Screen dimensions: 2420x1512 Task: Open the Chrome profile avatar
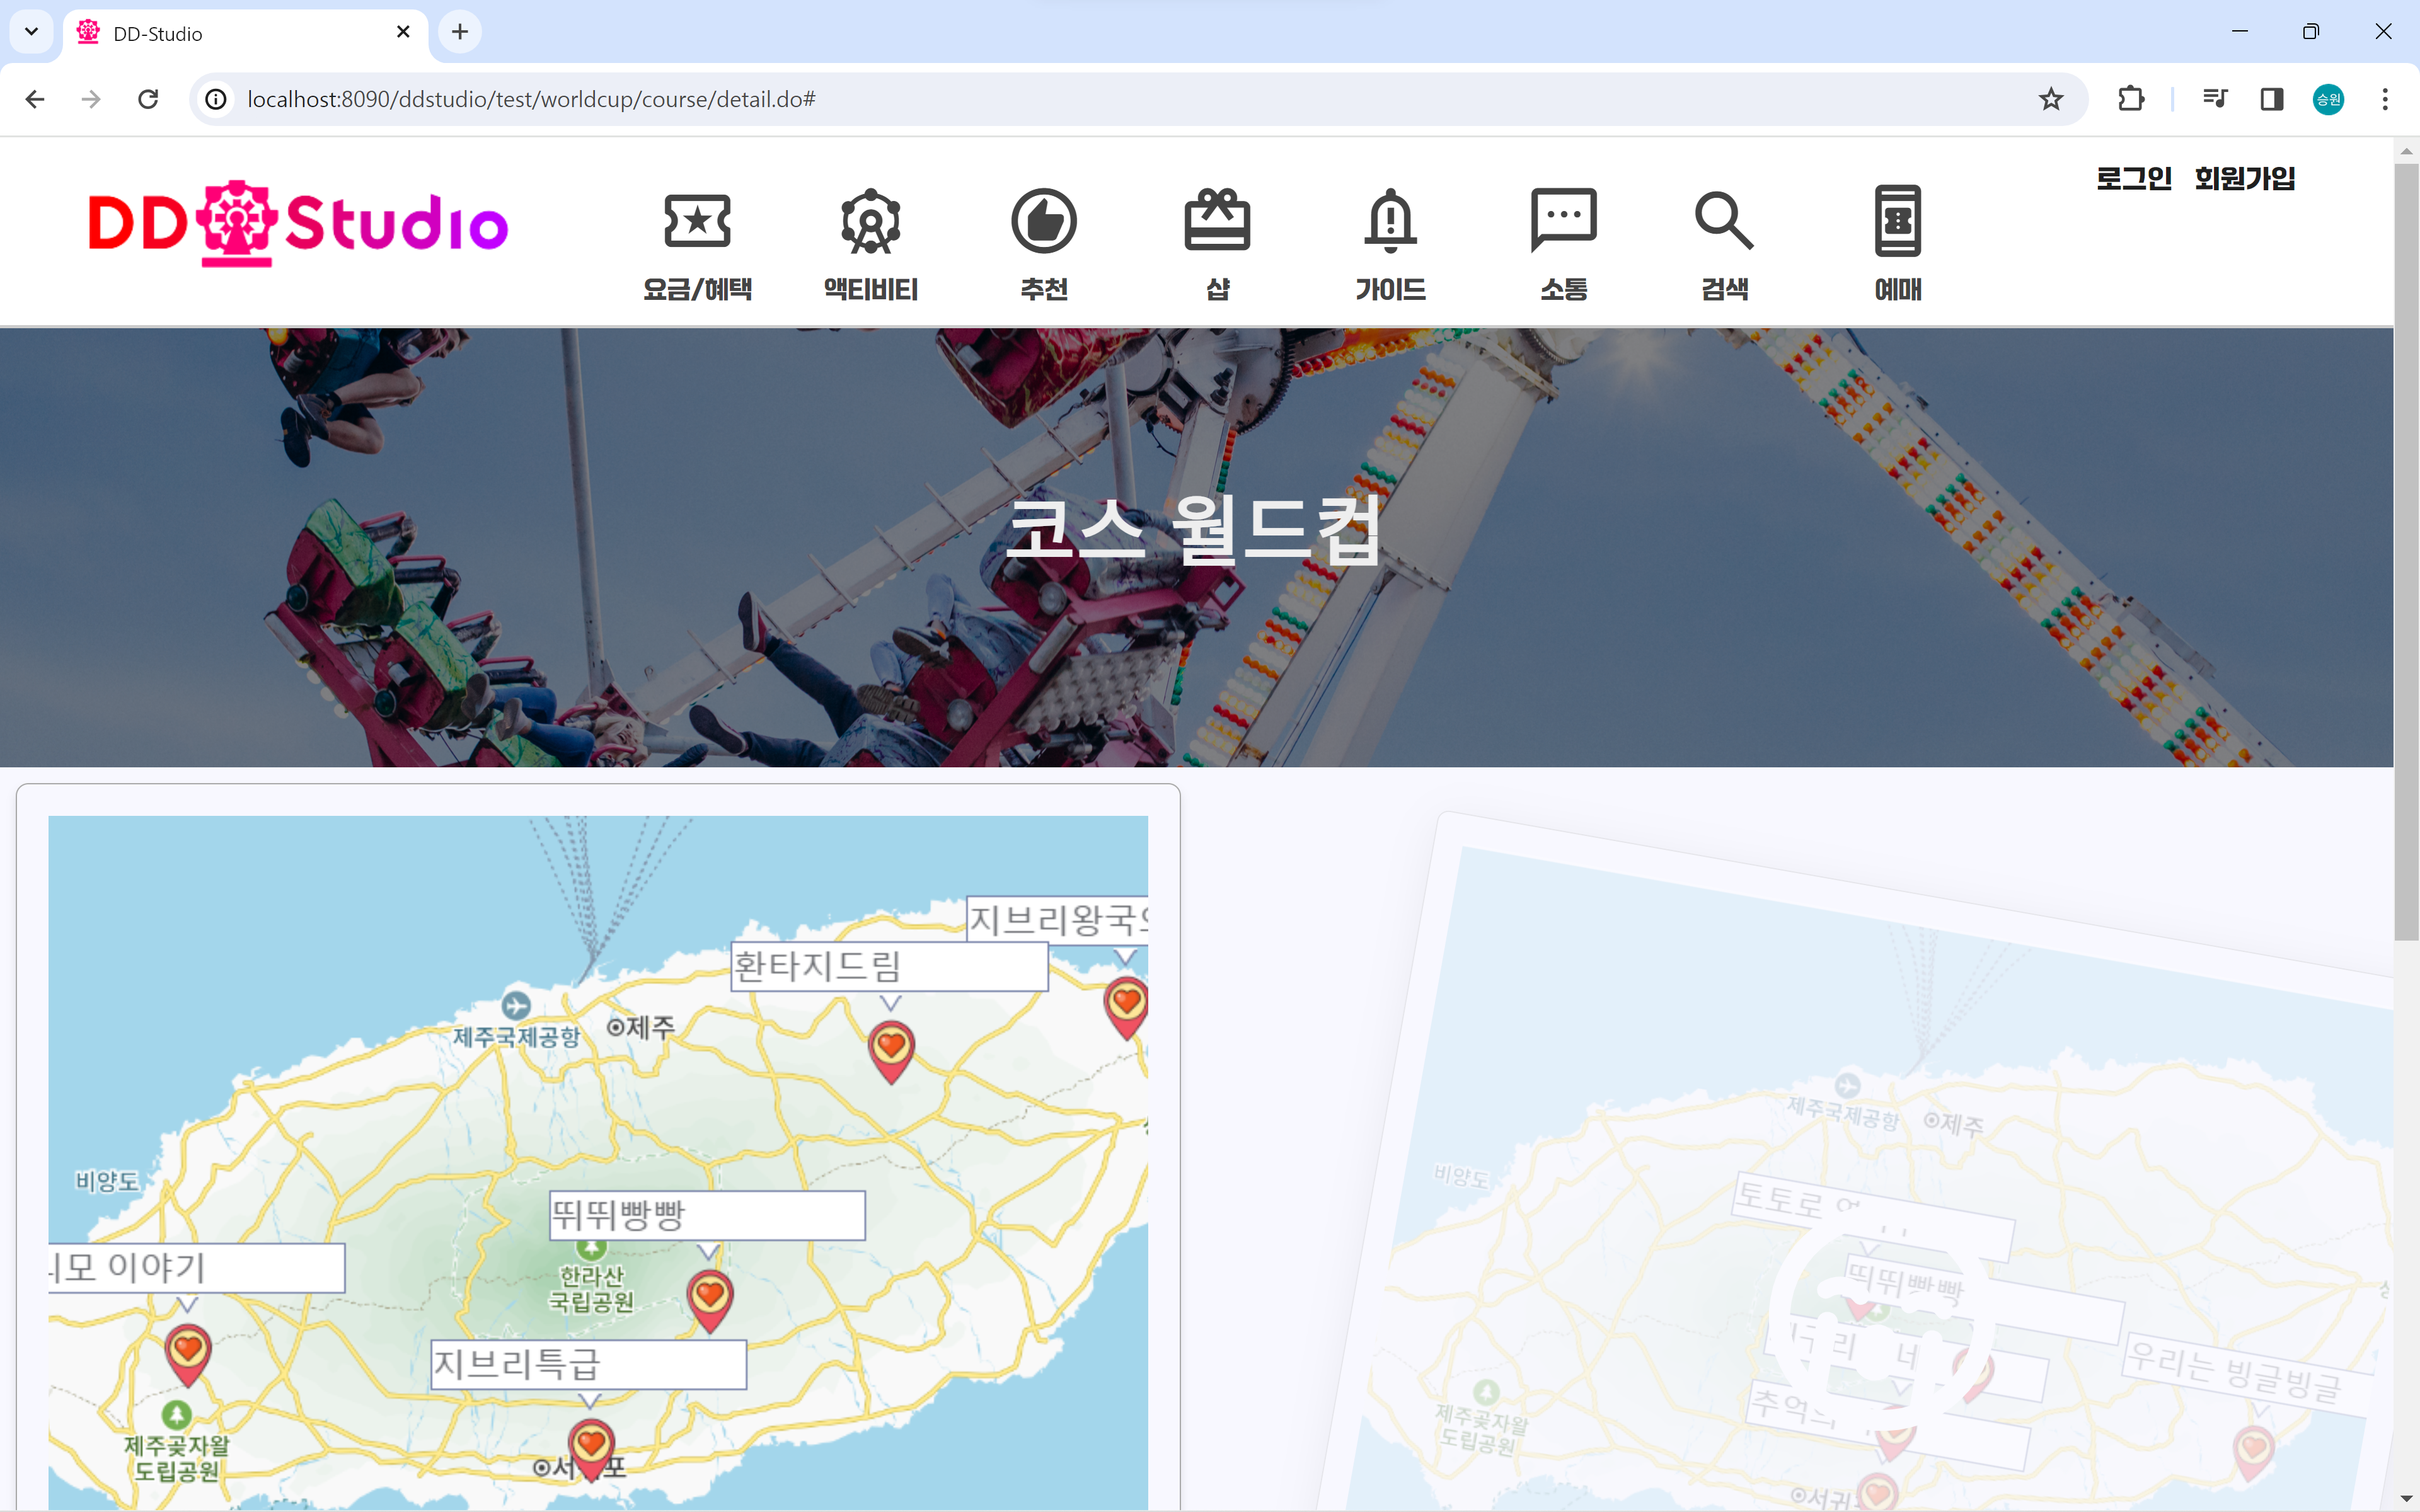[x=2328, y=99]
